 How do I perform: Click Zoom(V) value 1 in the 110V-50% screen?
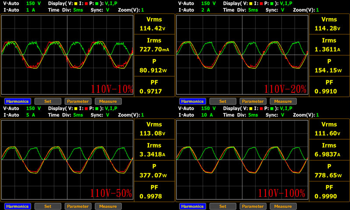click(x=143, y=115)
